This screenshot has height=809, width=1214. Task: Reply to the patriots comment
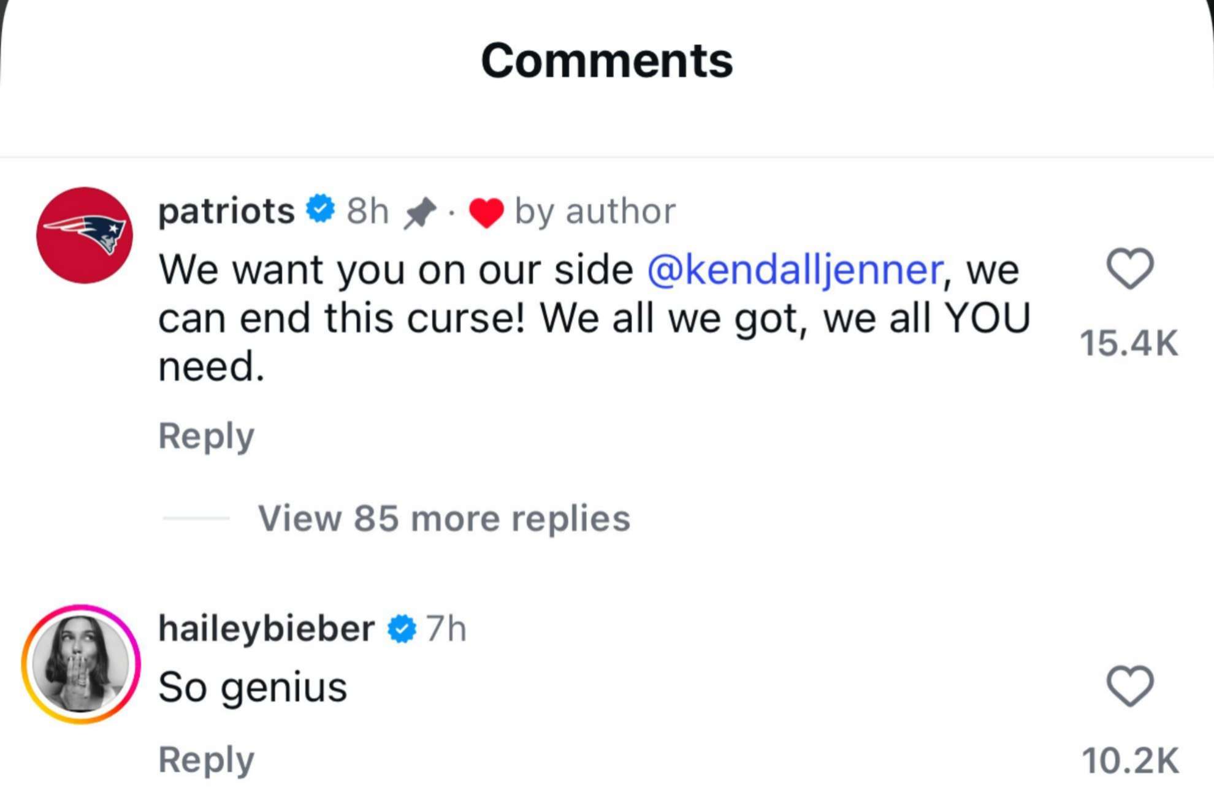pos(206,435)
